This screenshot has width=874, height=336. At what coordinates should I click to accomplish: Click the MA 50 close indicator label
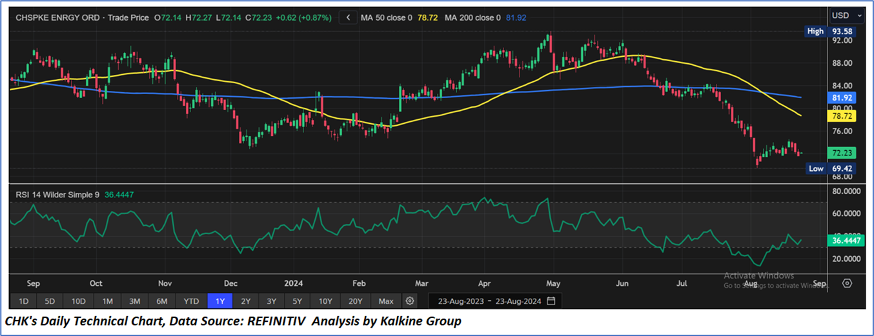396,17
